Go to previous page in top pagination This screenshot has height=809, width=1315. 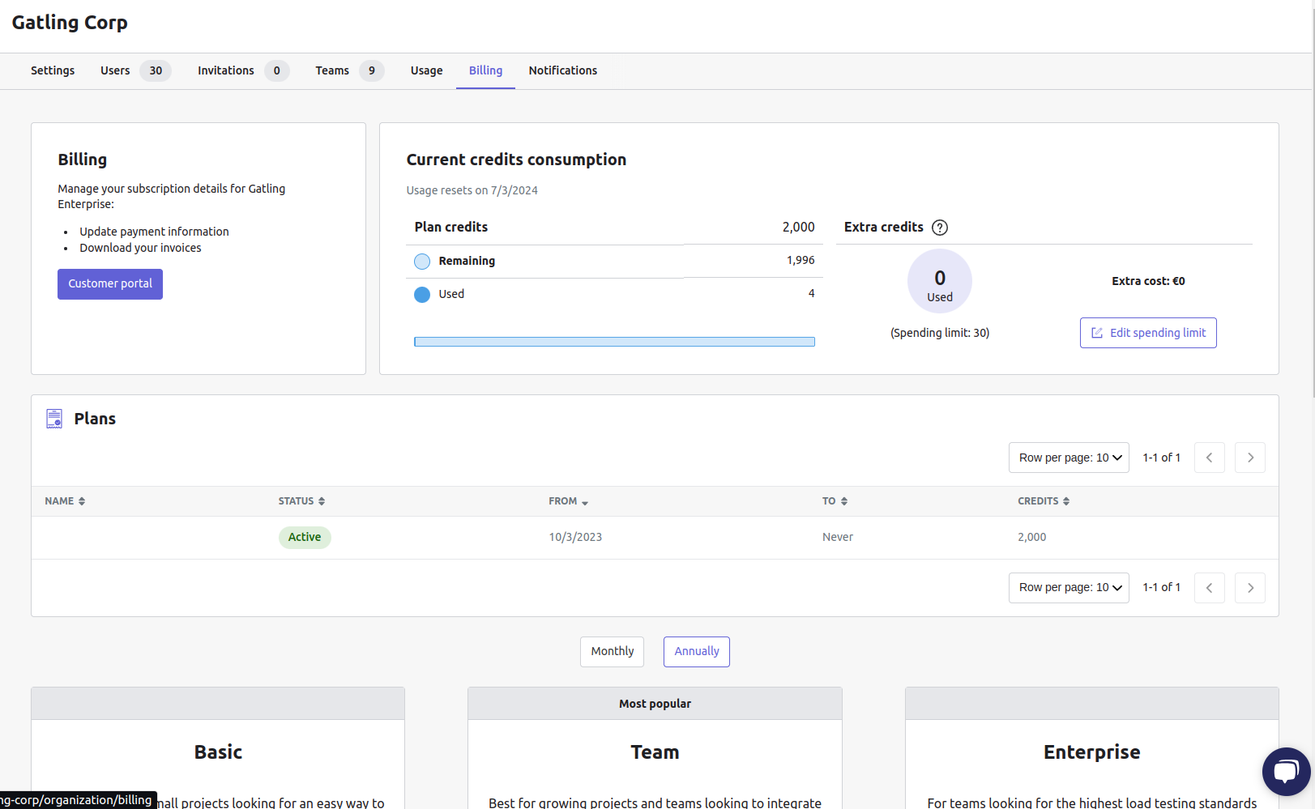point(1209,458)
